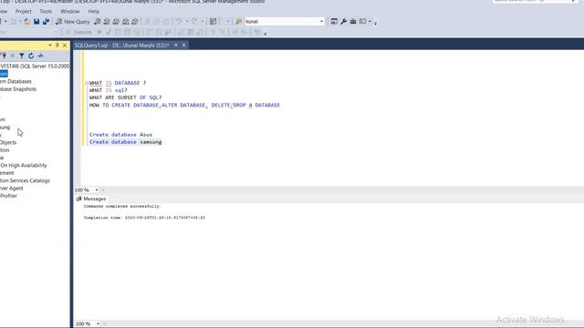Select the SQL Server 15.0.2000 server node
The width and height of the screenshot is (584, 328).
point(35,66)
